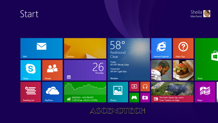Click the small Video tile
The image size is (218, 123).
pos(134,86)
